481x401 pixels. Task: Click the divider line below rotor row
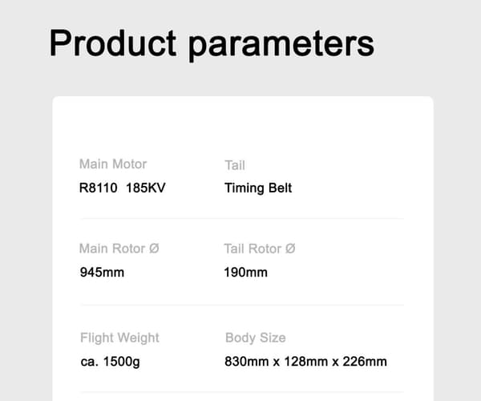(x=242, y=306)
